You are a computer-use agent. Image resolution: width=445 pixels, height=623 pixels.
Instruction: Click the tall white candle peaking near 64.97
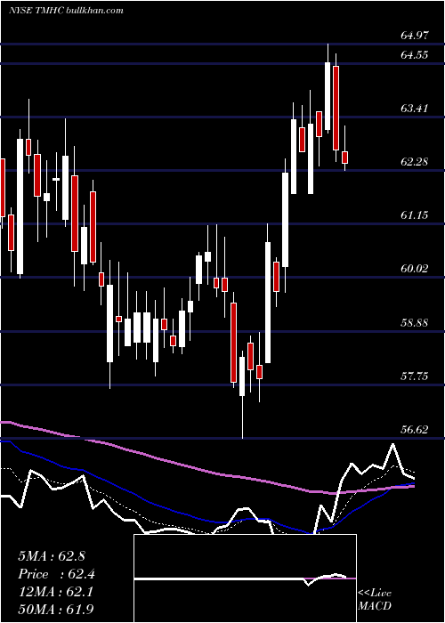[x=328, y=96]
